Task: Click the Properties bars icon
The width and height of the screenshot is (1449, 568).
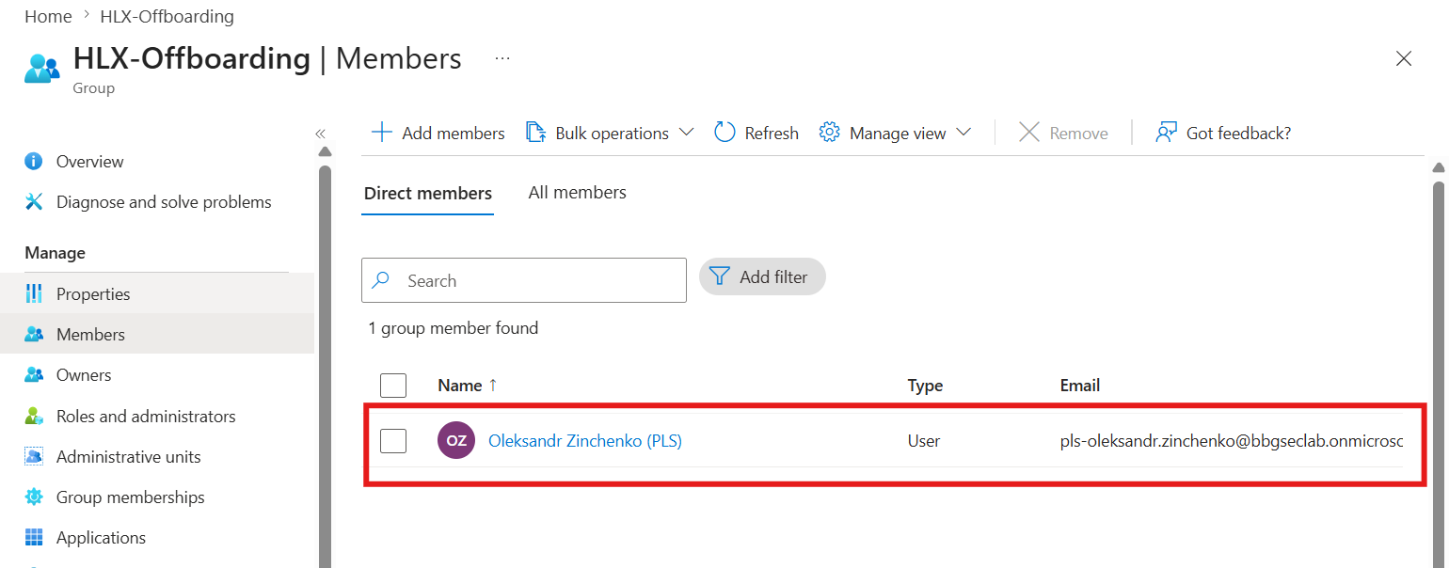Action: [34, 293]
